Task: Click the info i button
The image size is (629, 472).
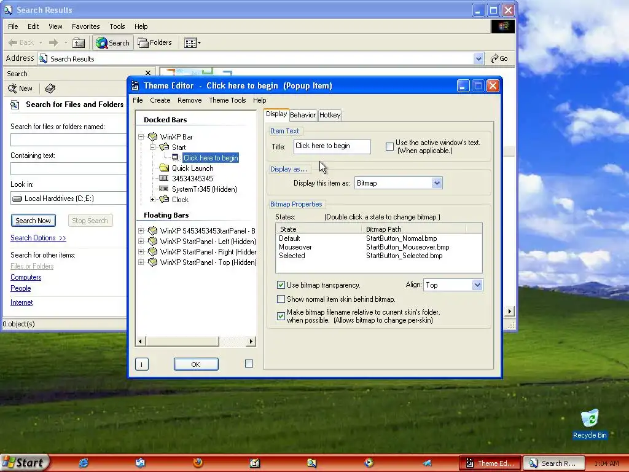Action: point(142,364)
